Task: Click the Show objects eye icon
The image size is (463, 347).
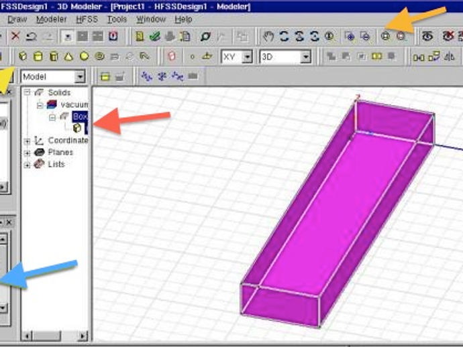Action: [427, 36]
